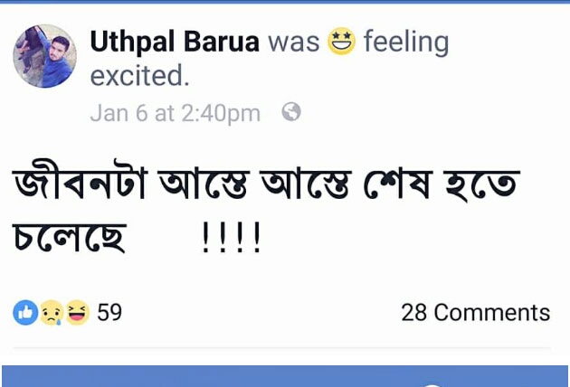Image resolution: width=570 pixels, height=387 pixels.
Task: Click the word "was" after the name
Action: point(294,42)
